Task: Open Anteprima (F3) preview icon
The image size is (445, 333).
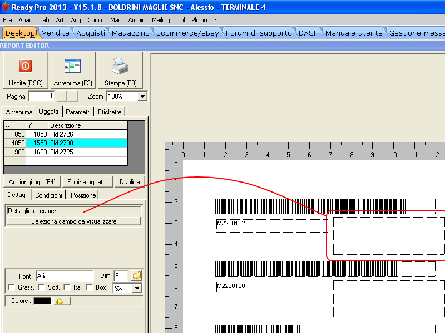Action: click(73, 65)
